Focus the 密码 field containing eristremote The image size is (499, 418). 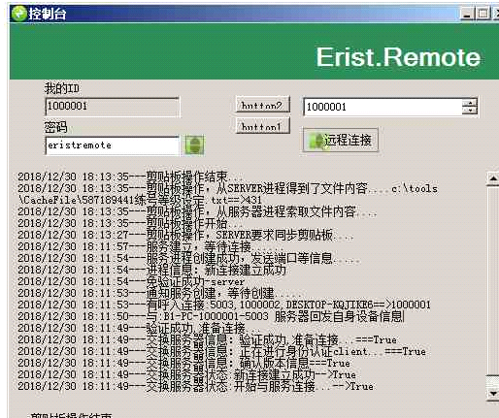coord(112,145)
